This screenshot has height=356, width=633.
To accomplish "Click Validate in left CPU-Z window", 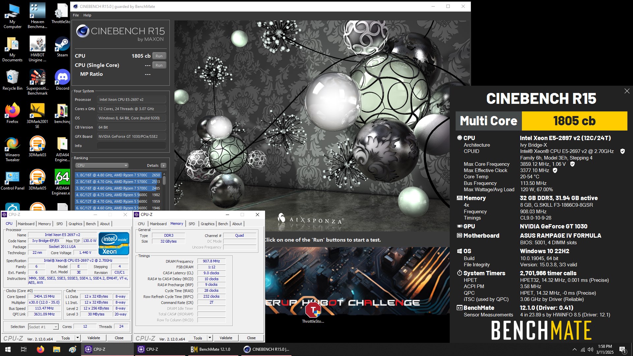I will [x=94, y=338].
